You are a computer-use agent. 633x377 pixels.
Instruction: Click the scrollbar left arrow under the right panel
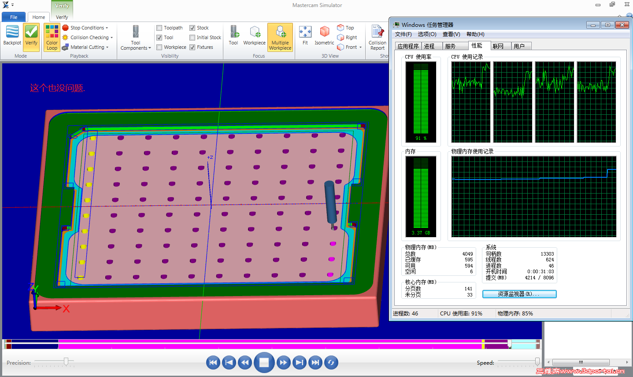pos(548,362)
